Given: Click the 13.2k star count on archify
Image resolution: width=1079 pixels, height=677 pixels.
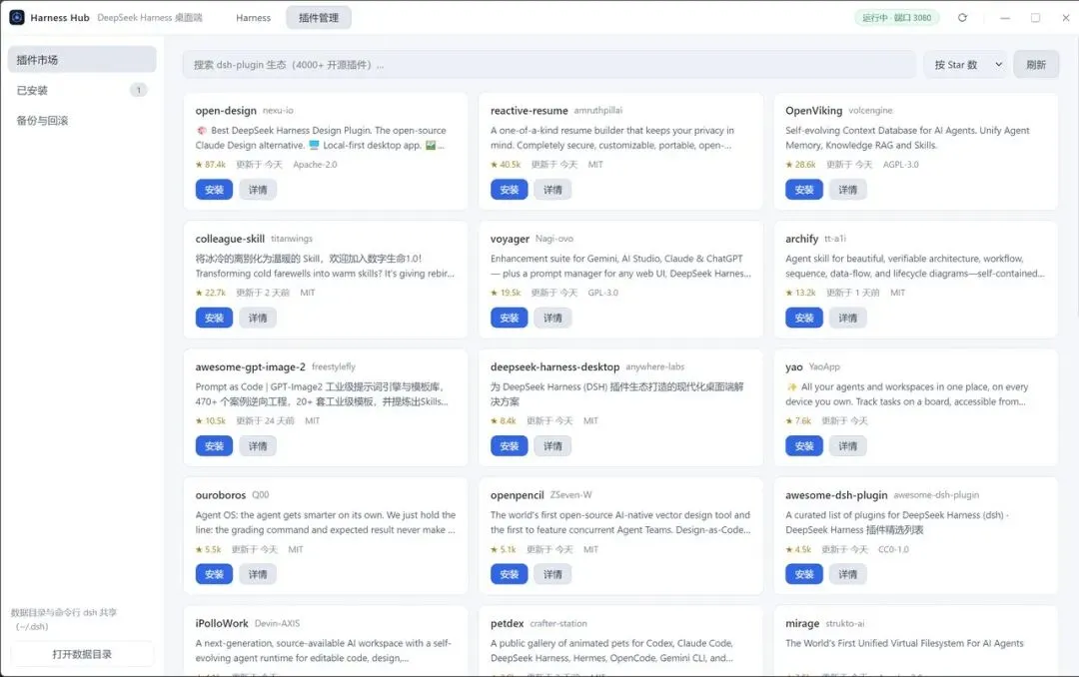Looking at the screenshot, I should [x=801, y=293].
